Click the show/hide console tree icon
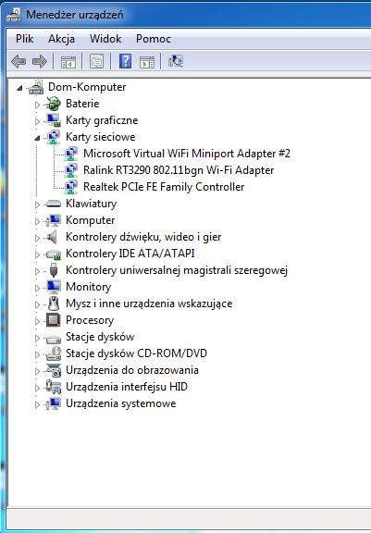This screenshot has height=533, width=371. click(68, 62)
